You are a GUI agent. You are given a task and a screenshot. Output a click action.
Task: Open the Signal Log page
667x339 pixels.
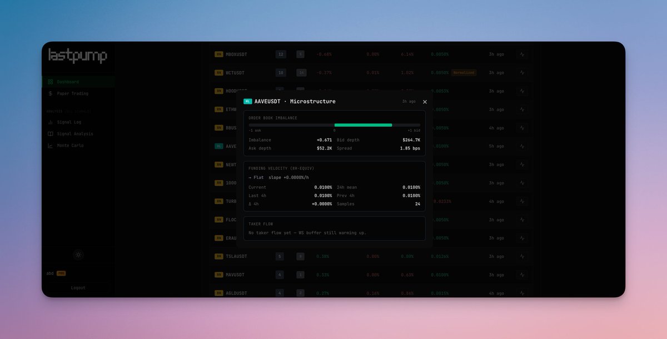pyautogui.click(x=78, y=122)
